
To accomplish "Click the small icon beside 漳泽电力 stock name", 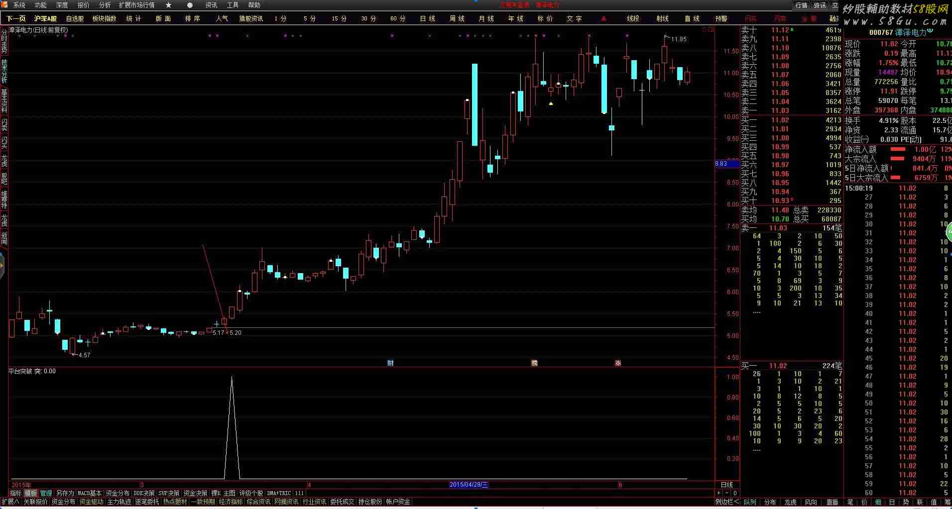I will [x=930, y=31].
